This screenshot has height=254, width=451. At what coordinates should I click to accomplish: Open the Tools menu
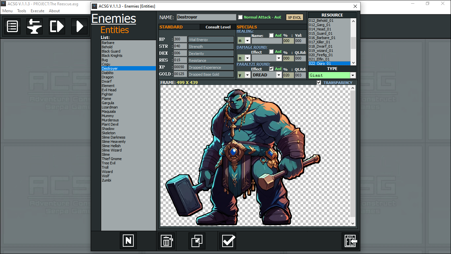tap(22, 11)
